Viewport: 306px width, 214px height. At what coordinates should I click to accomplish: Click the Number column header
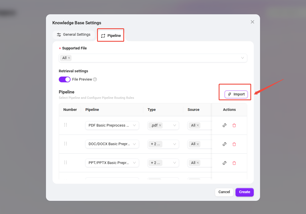tap(70, 110)
